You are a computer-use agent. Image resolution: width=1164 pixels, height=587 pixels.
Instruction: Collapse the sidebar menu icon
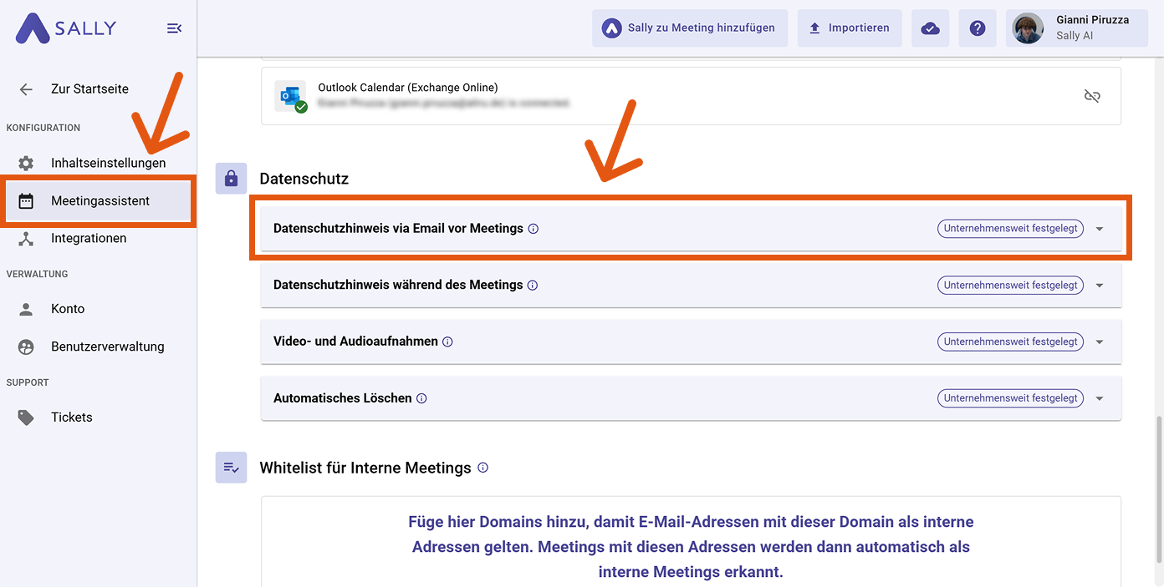point(174,28)
